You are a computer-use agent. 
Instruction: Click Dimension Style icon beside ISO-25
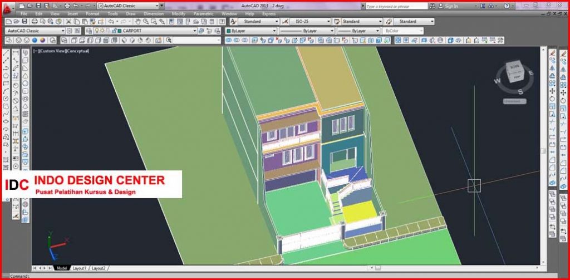[286, 22]
